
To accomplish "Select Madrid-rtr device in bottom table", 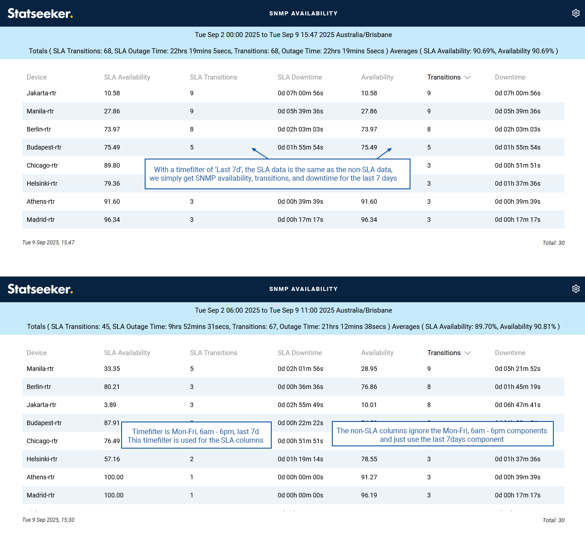I will [x=41, y=495].
